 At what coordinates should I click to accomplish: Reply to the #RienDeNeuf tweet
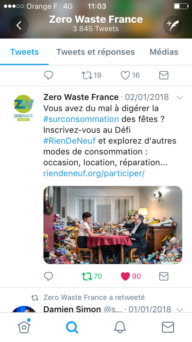[x=49, y=276]
